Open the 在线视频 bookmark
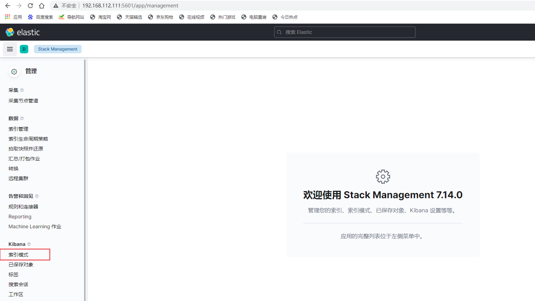The image size is (535, 301). pyautogui.click(x=192, y=17)
